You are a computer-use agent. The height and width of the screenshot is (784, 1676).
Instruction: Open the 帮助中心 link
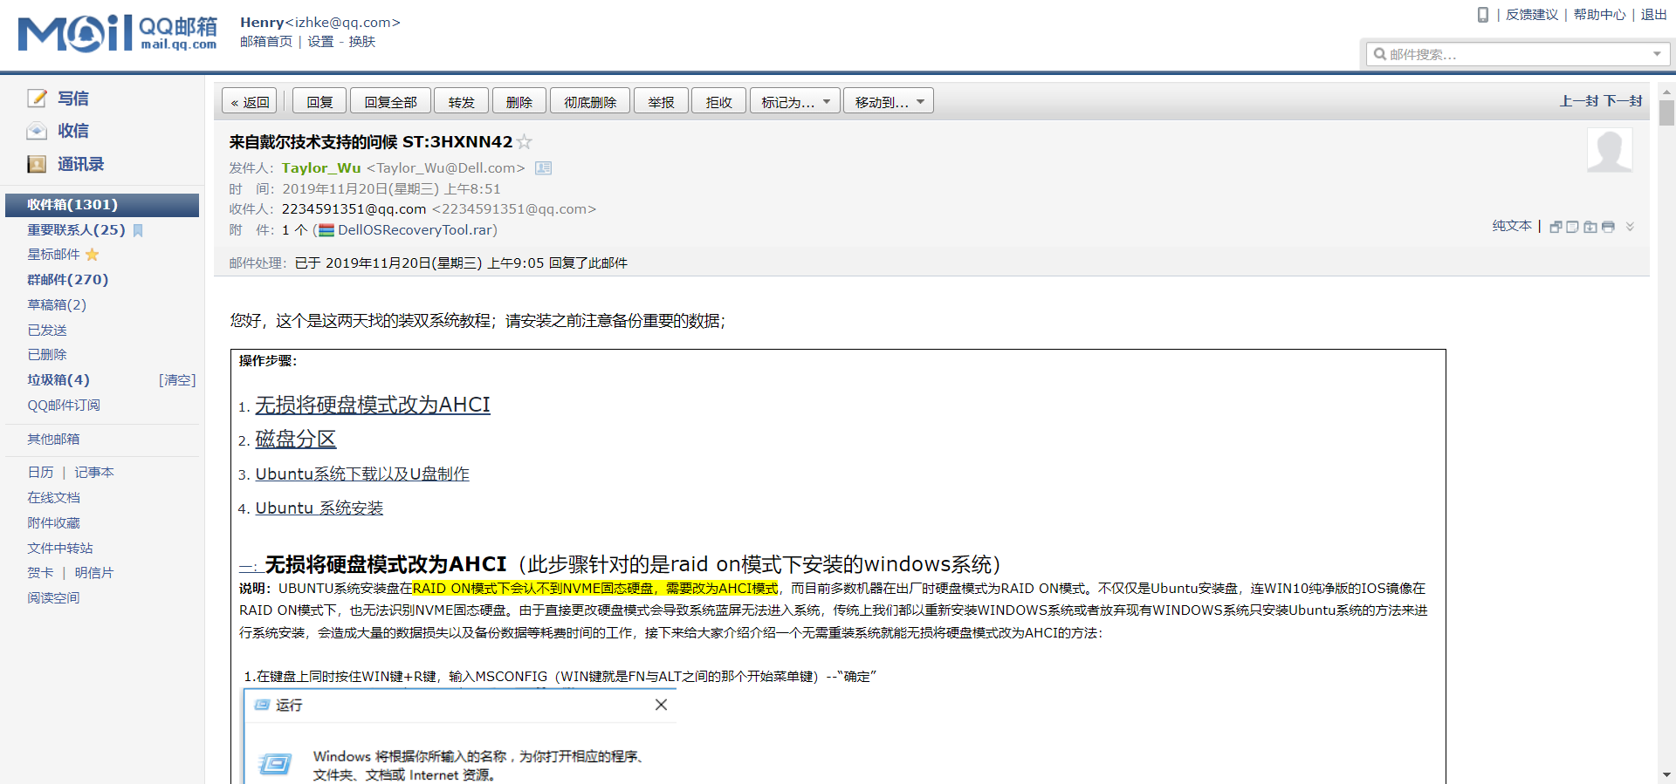(1600, 15)
